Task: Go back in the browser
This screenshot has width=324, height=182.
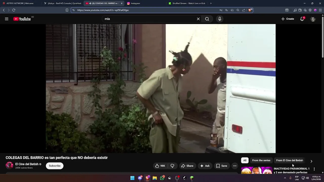Action: 4,10
